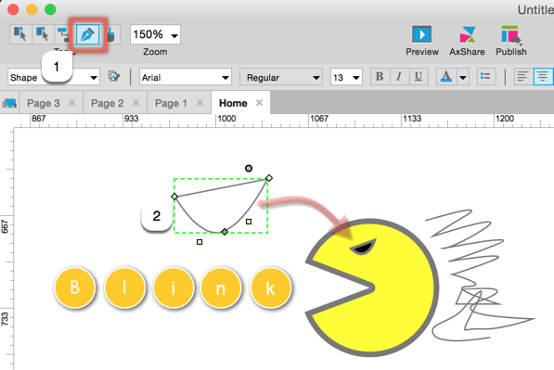This screenshot has height=370, width=554.
Task: Select the Home tab
Action: (233, 103)
